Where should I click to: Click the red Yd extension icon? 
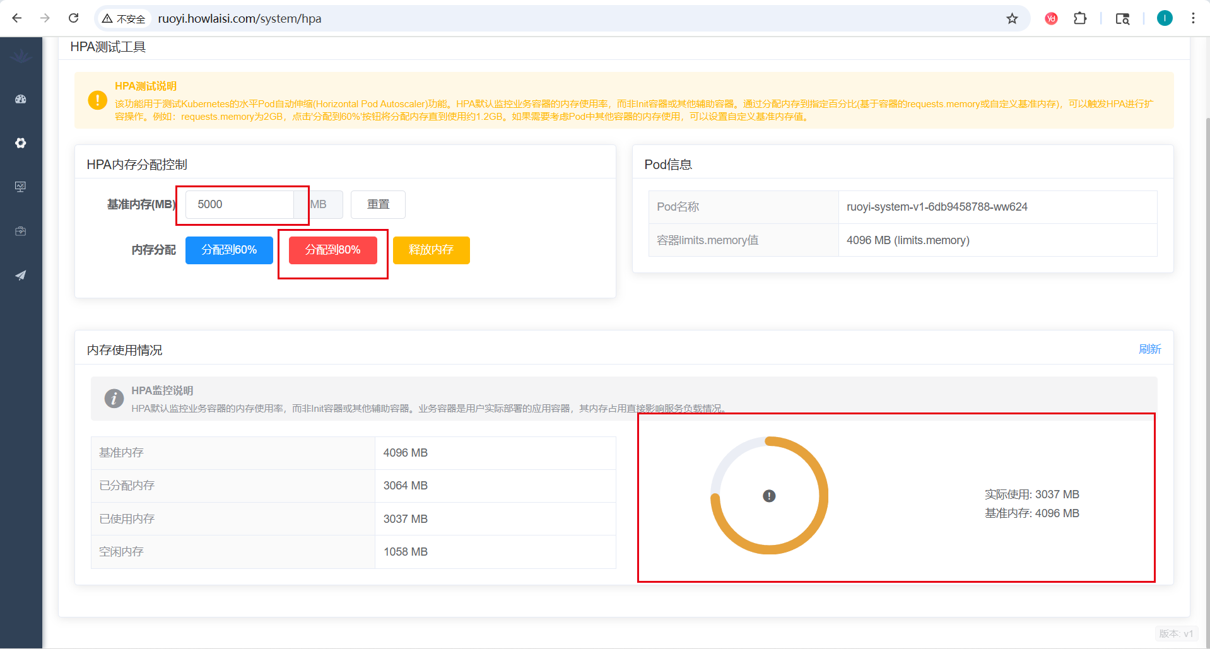coord(1051,18)
